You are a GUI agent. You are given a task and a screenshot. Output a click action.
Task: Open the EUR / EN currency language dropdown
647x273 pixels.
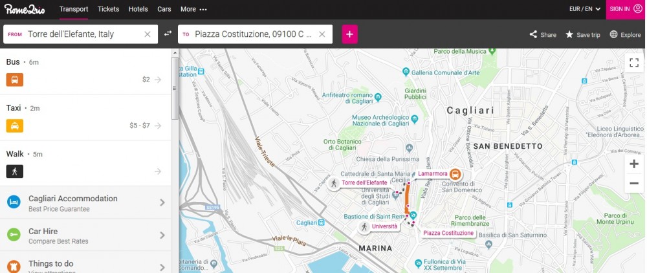click(x=585, y=9)
